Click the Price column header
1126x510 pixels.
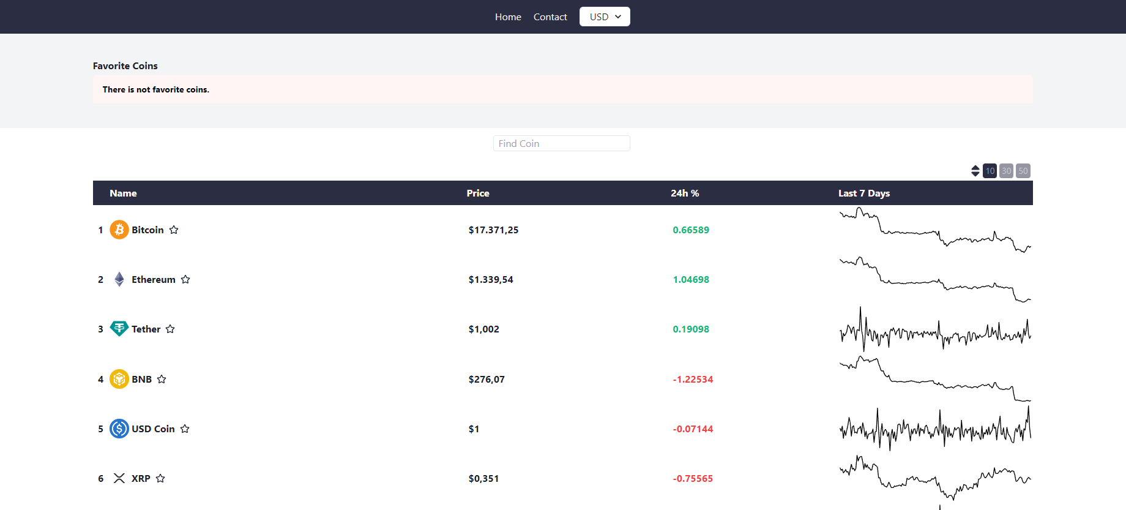pos(478,193)
